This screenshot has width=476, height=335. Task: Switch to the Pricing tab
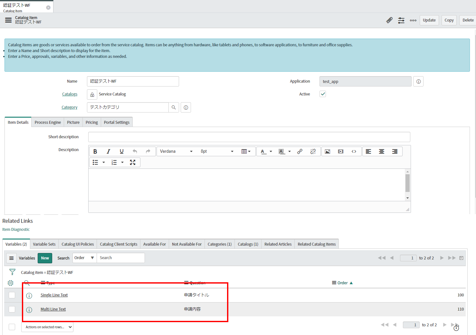[92, 122]
